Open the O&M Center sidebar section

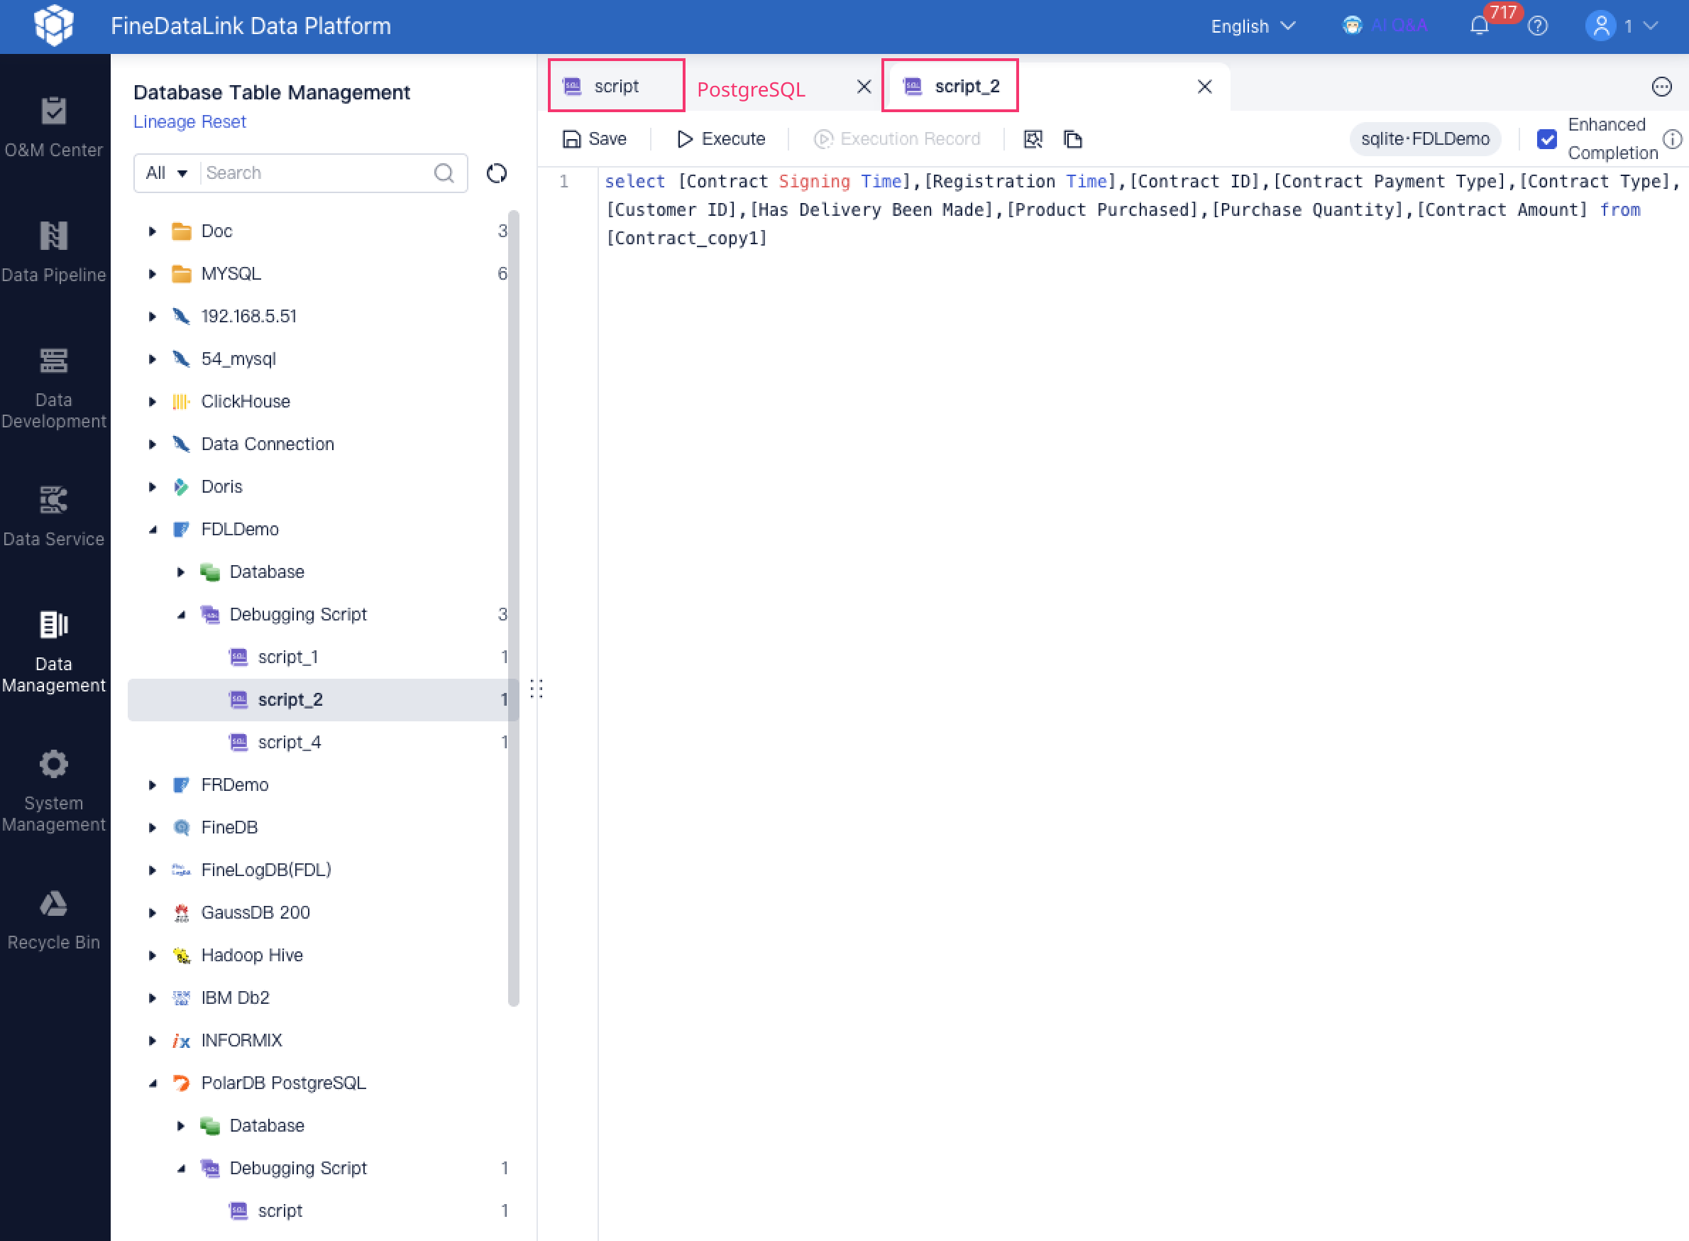click(53, 128)
